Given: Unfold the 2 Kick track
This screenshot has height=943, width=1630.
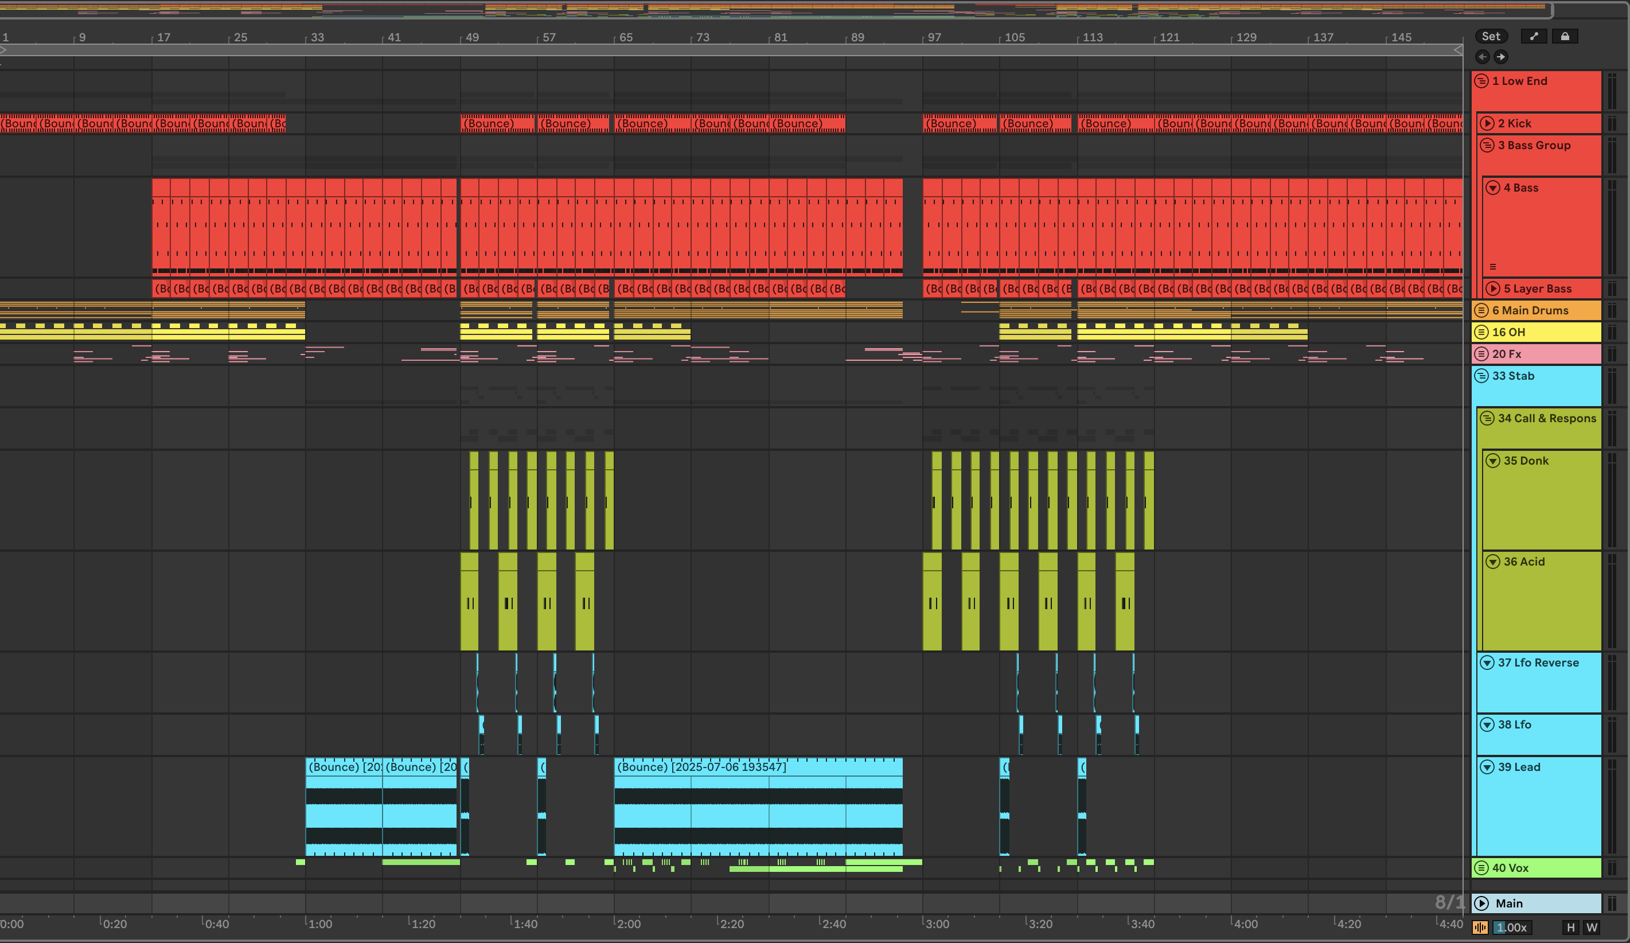Looking at the screenshot, I should tap(1487, 123).
